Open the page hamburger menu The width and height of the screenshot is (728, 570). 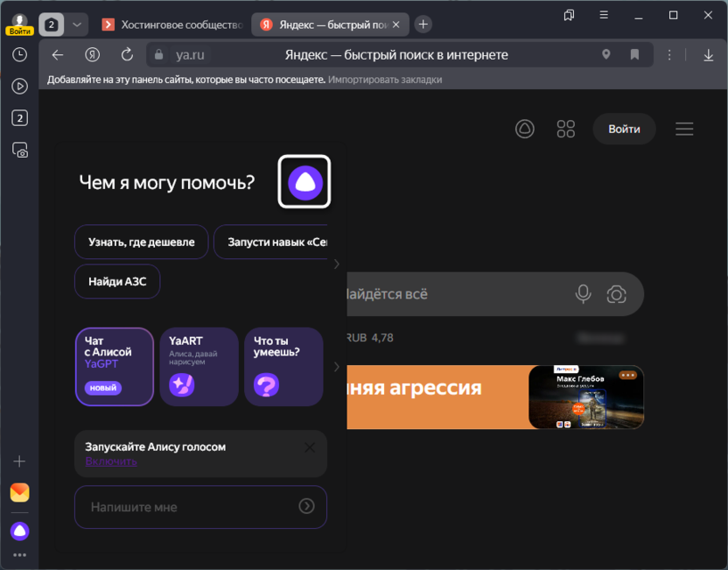click(684, 129)
